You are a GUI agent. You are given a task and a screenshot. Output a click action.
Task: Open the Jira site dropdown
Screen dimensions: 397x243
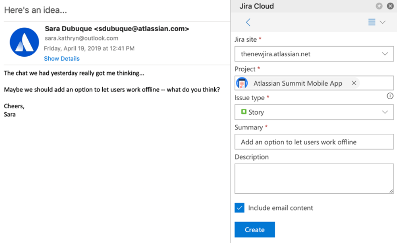[314, 54]
